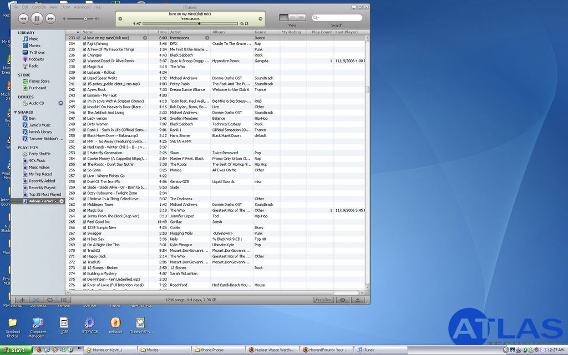The height and width of the screenshot is (355, 568).
Task: Sort by Genre column header
Action: 266,32
